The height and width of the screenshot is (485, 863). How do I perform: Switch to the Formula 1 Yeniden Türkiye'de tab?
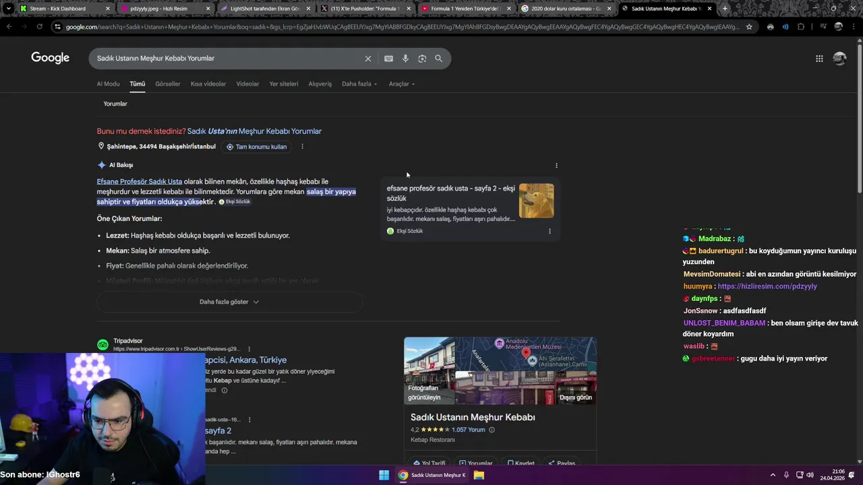coord(465,9)
